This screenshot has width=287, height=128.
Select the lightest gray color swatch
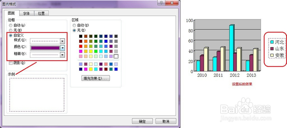coord(116,51)
